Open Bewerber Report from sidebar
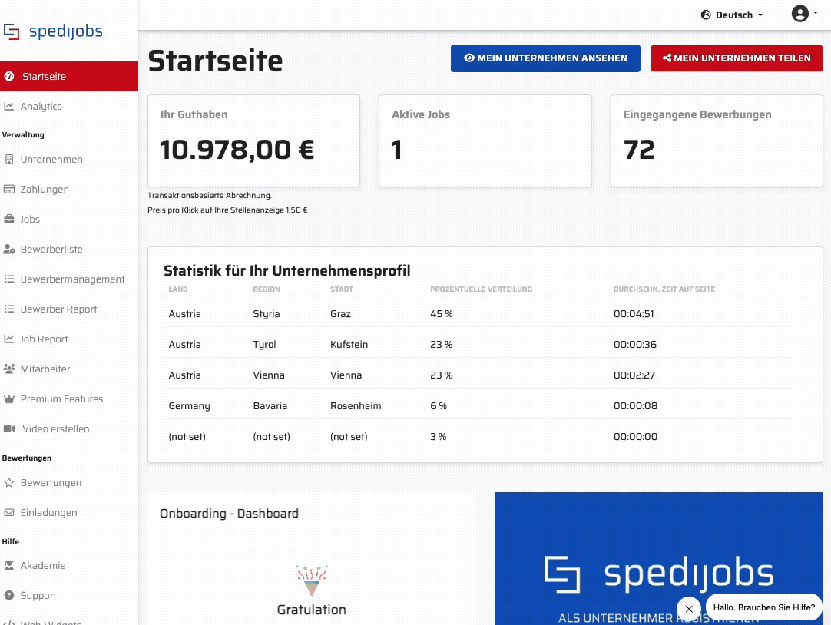Viewport: 831px width, 625px height. tap(58, 309)
